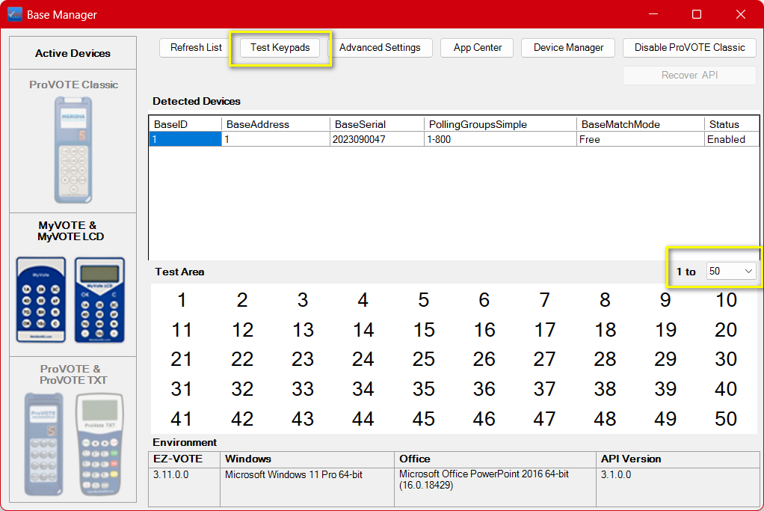
Task: Click the Microsoft Office PowerPoint 2016 cell
Action: pos(495,486)
